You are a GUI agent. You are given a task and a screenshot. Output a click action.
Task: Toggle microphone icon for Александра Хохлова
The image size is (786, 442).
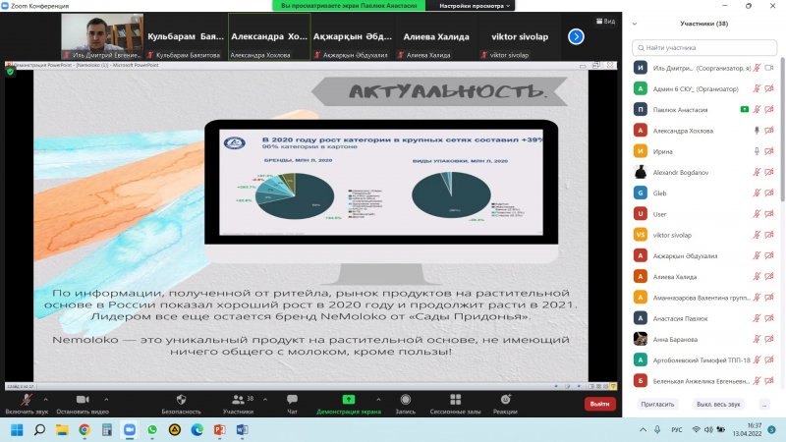757,131
